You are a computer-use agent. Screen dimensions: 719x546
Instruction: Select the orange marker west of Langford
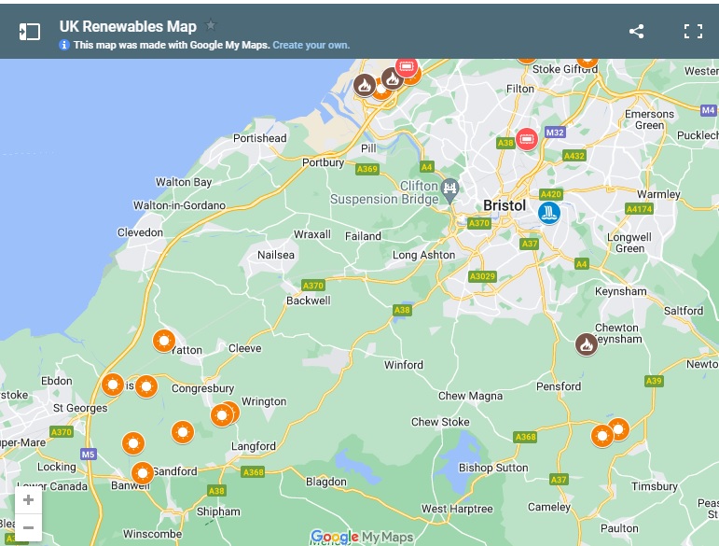(x=183, y=432)
